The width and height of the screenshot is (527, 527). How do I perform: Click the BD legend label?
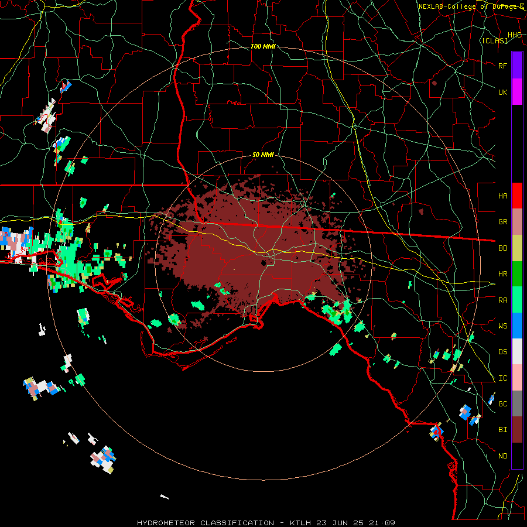coord(502,248)
